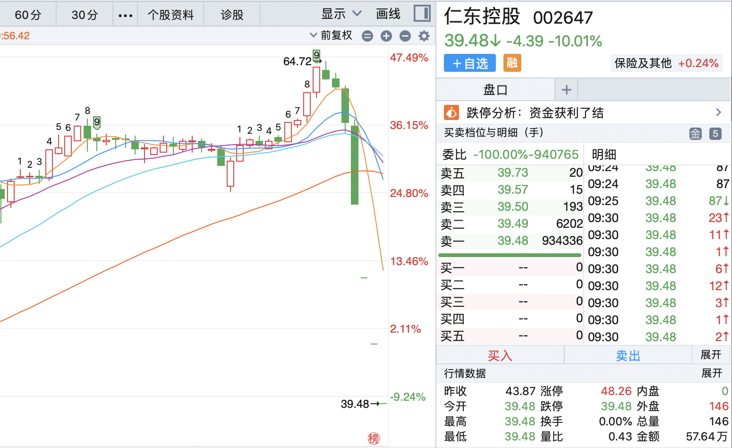The height and width of the screenshot is (448, 732).
Task: Click the 跌停 39.48 value
Action: coord(616,406)
